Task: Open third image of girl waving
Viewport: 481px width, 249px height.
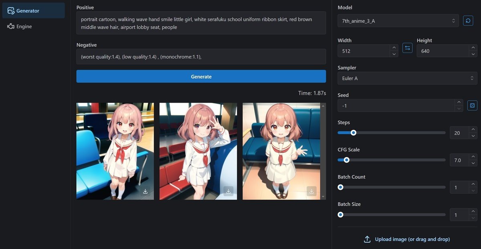Action: click(281, 151)
